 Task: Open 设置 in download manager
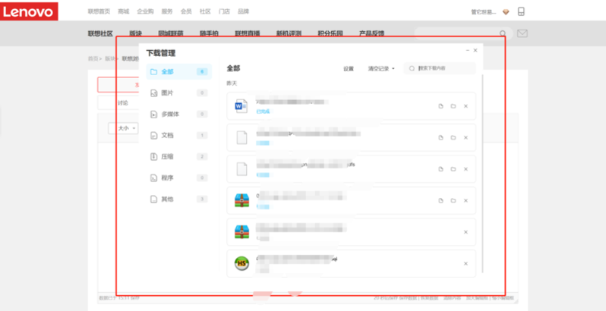pyautogui.click(x=348, y=68)
